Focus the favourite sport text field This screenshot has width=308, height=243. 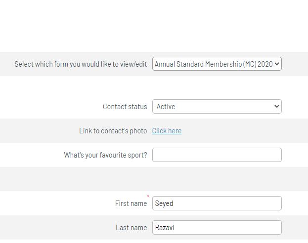tap(217, 155)
